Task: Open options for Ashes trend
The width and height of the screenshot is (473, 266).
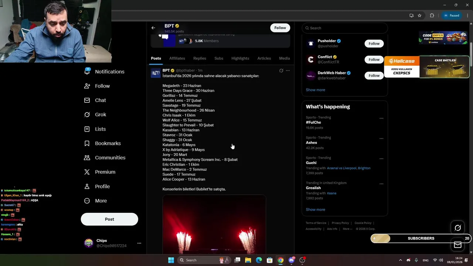Action: pos(381,139)
